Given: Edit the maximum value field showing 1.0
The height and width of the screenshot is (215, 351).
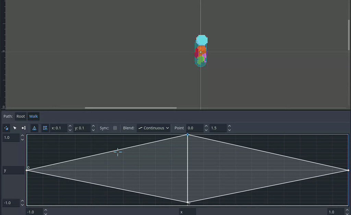Looking at the screenshot, I should 10,137.
